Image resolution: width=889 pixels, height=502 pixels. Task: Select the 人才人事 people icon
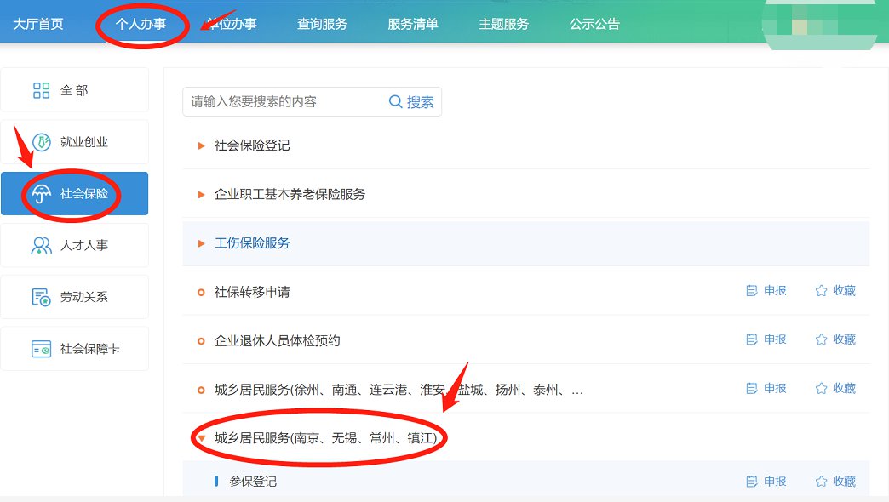(41, 246)
